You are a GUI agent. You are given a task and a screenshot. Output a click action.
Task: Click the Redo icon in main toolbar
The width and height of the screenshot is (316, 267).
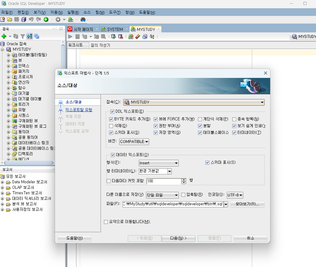[38, 19]
